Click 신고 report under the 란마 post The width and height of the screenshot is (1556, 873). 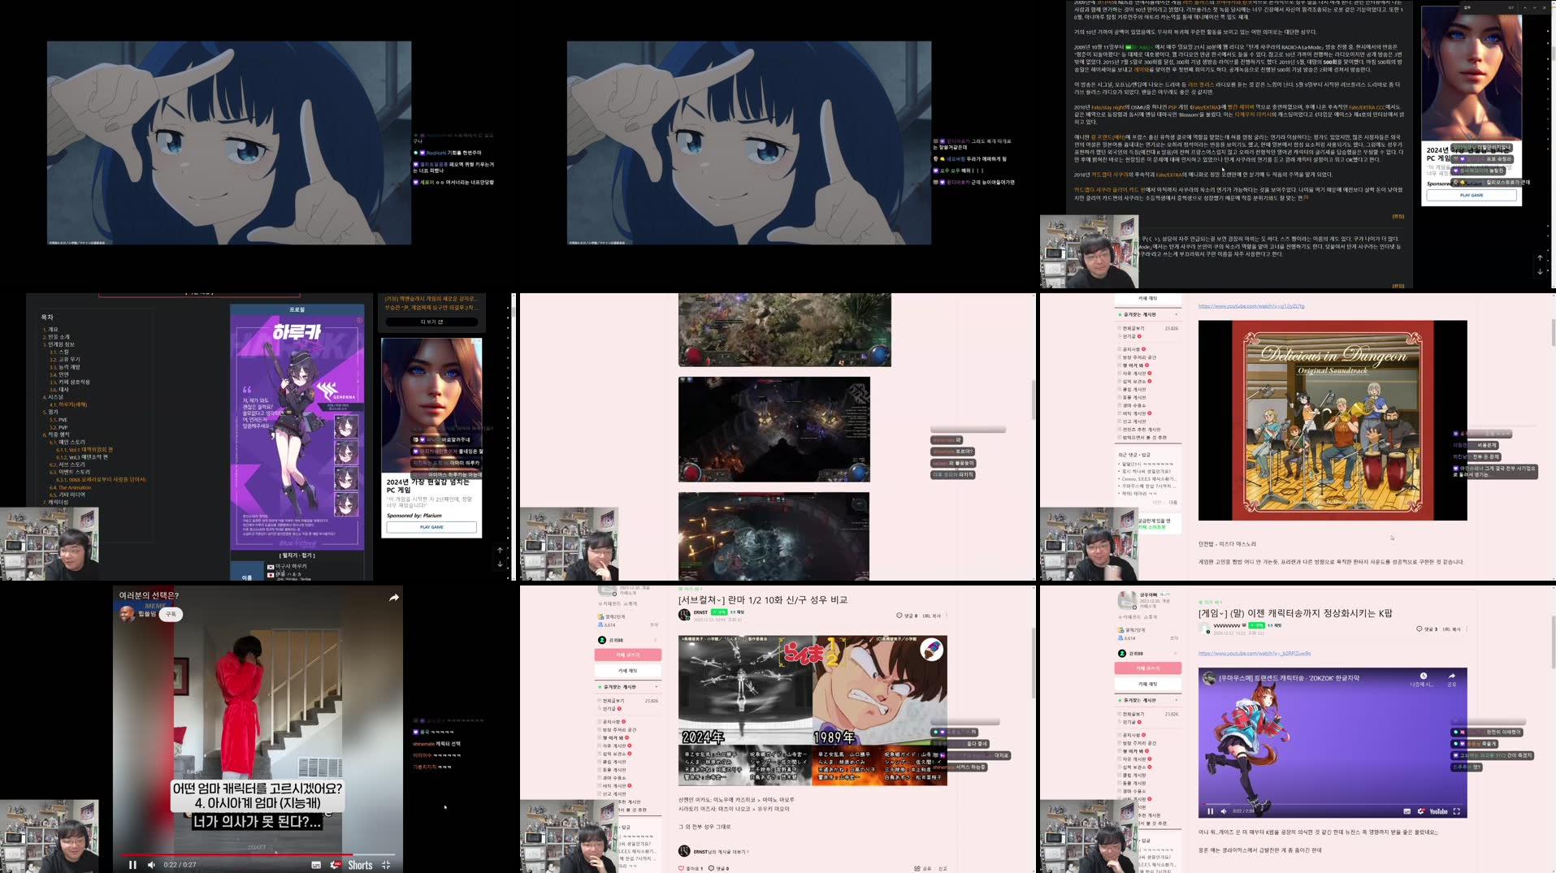click(943, 868)
